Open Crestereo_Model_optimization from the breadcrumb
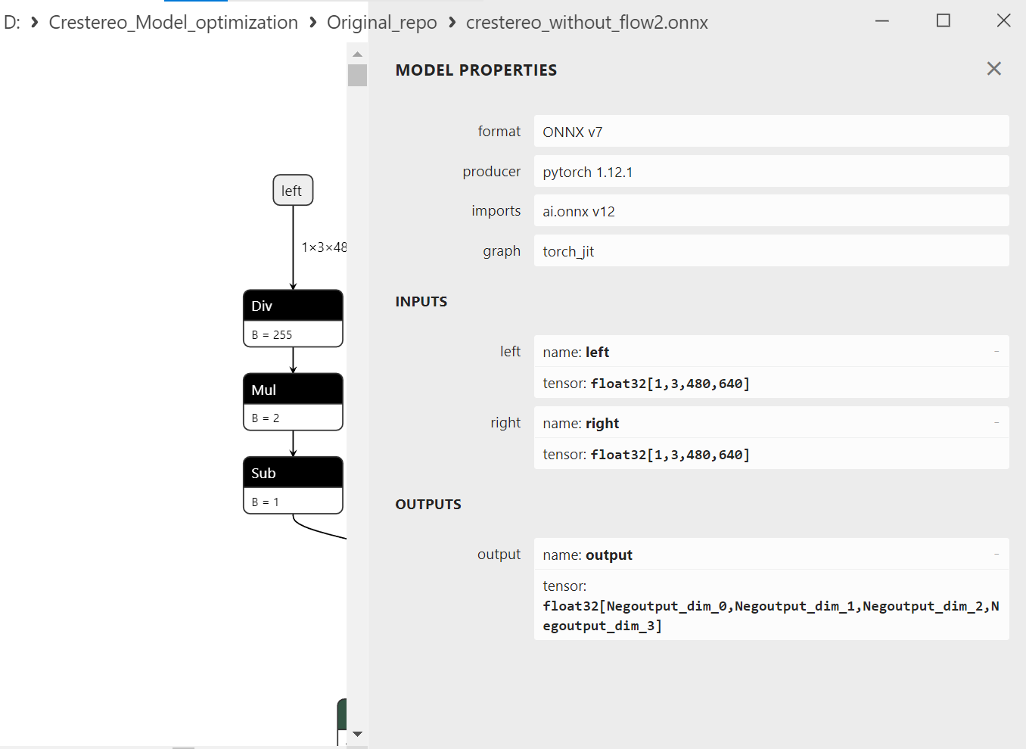Image resolution: width=1026 pixels, height=749 pixels. click(173, 22)
